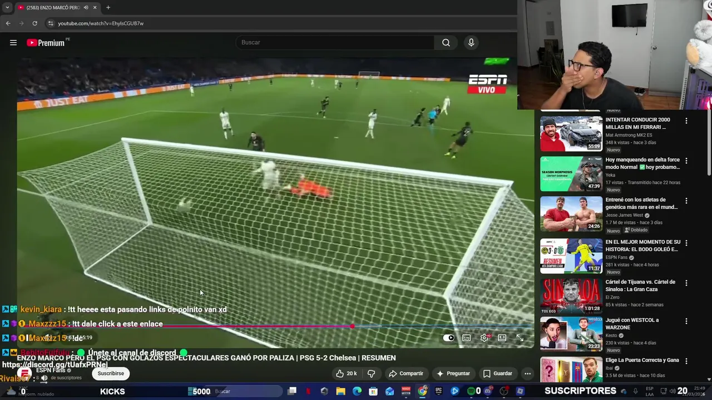Image resolution: width=712 pixels, height=400 pixels.
Task: Open the video player settings gear
Action: tap(484, 338)
